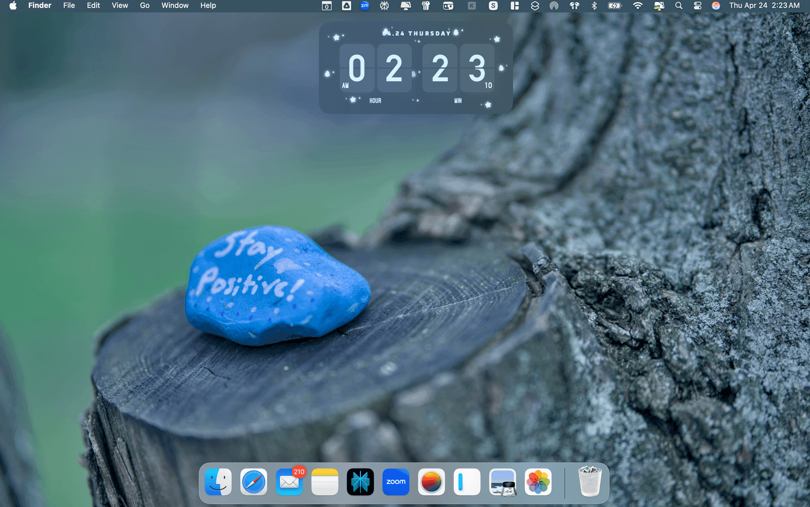Open AirDrop concentric circles menu bar icon
810x507 pixels.
(554, 6)
